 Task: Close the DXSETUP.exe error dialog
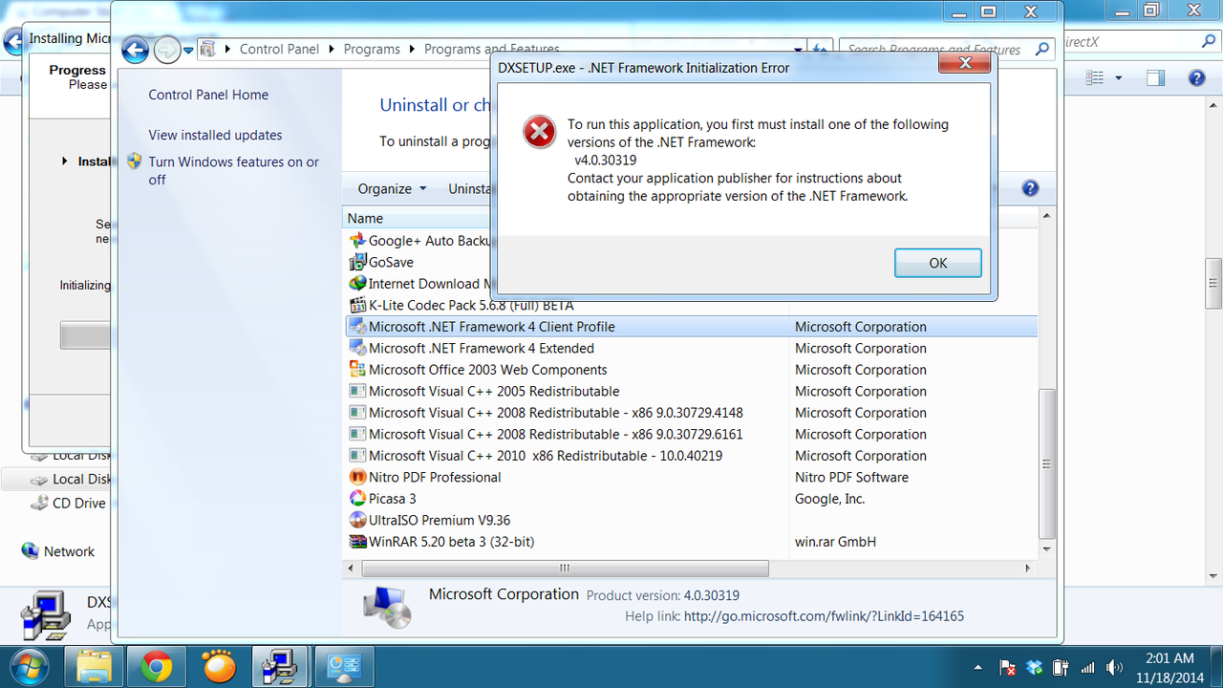[x=963, y=64]
